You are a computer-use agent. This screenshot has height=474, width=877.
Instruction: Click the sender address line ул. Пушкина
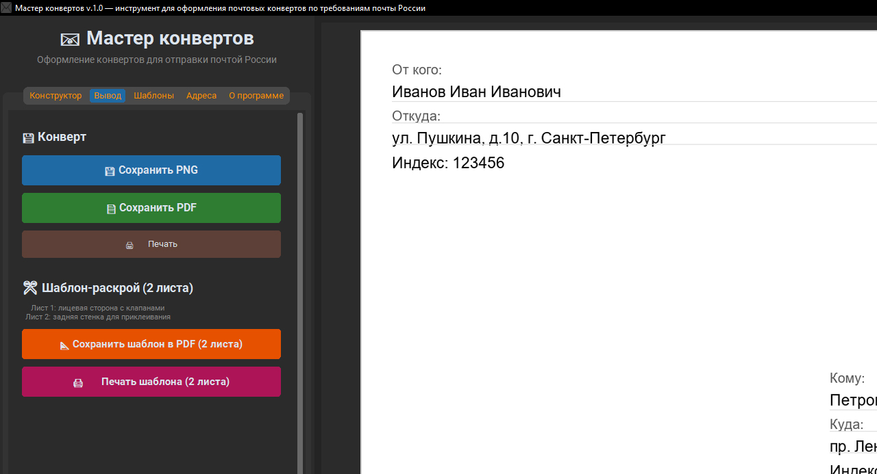[x=528, y=138]
